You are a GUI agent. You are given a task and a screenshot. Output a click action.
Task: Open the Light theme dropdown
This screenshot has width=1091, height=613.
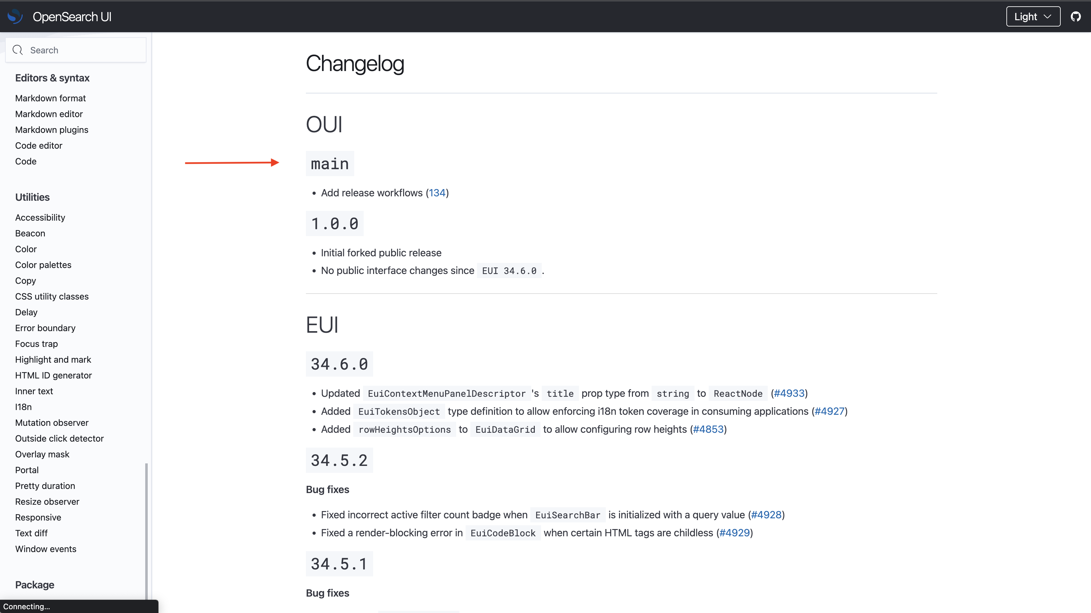(1033, 16)
